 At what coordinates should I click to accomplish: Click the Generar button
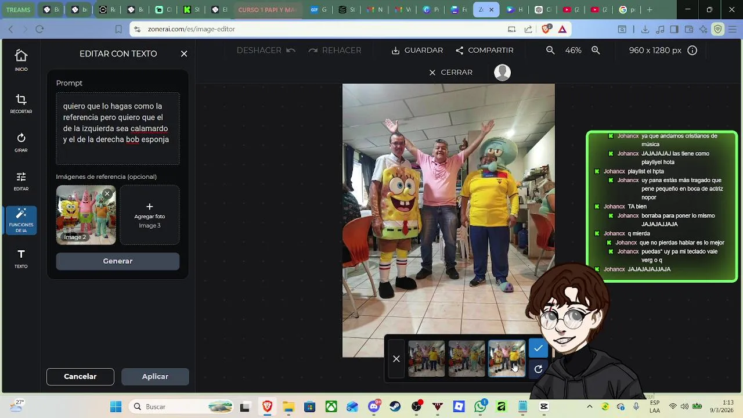[118, 261]
